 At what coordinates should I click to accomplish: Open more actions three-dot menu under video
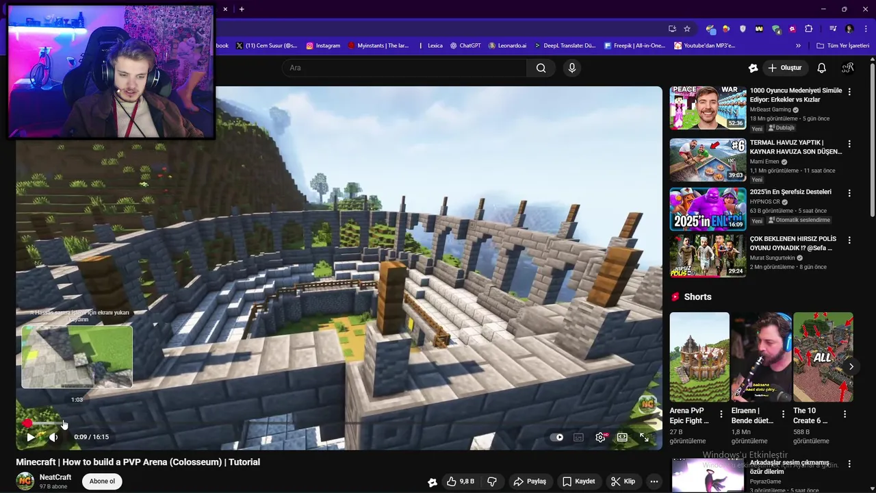[x=654, y=481]
